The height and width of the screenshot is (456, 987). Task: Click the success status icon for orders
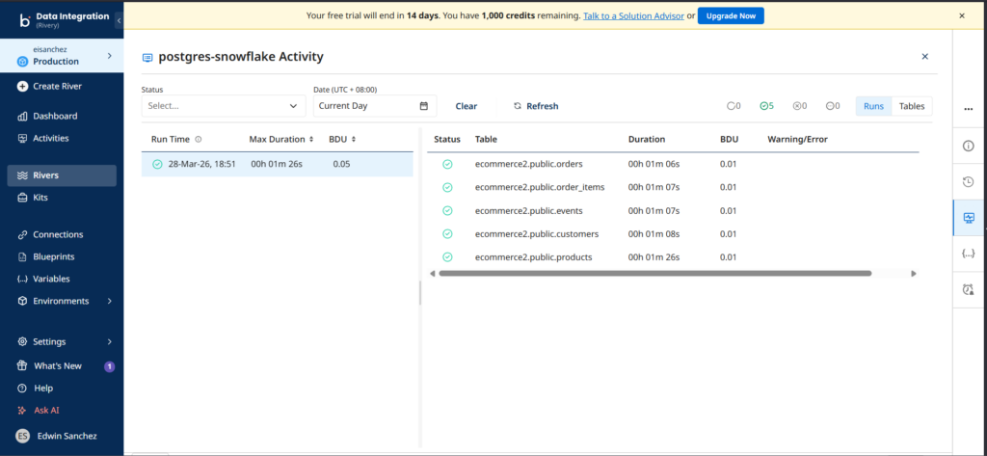click(447, 164)
